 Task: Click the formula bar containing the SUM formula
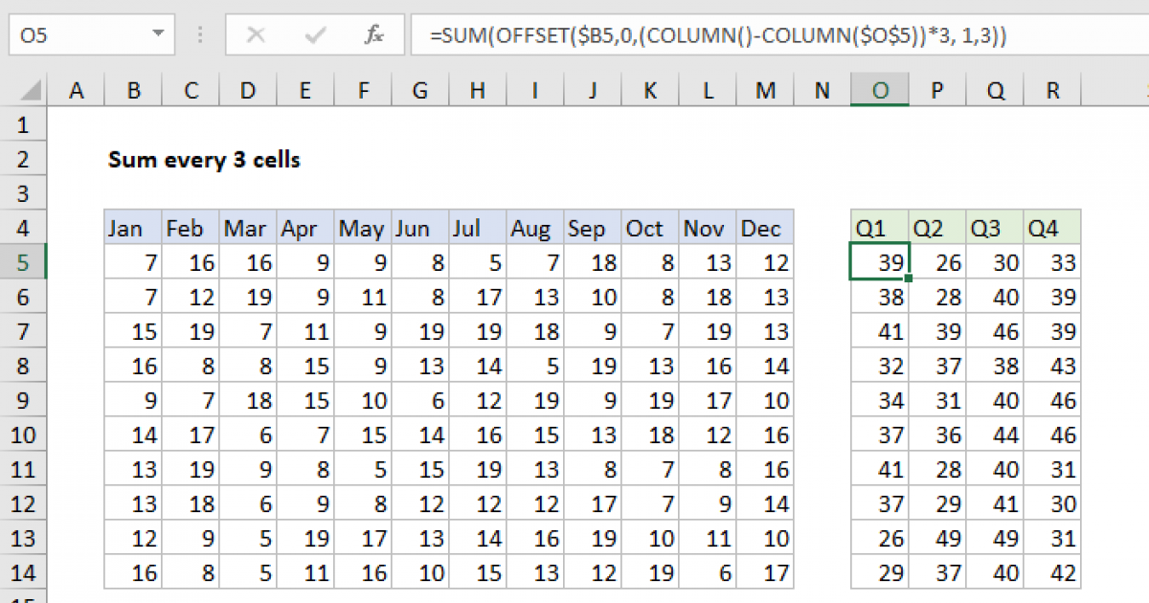766,35
